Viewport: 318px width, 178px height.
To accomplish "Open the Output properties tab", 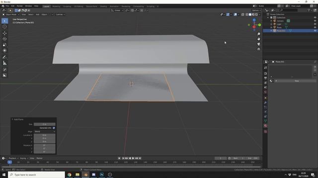I will point(265,78).
